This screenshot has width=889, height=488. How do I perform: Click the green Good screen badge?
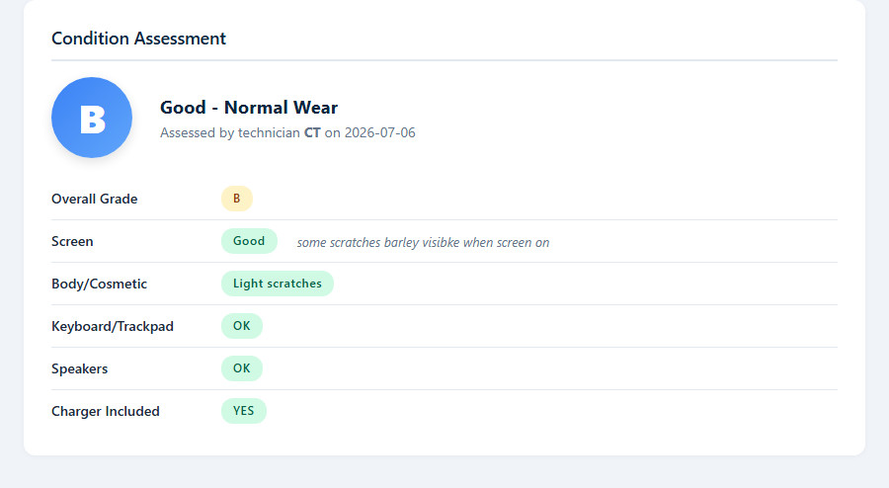[249, 241]
